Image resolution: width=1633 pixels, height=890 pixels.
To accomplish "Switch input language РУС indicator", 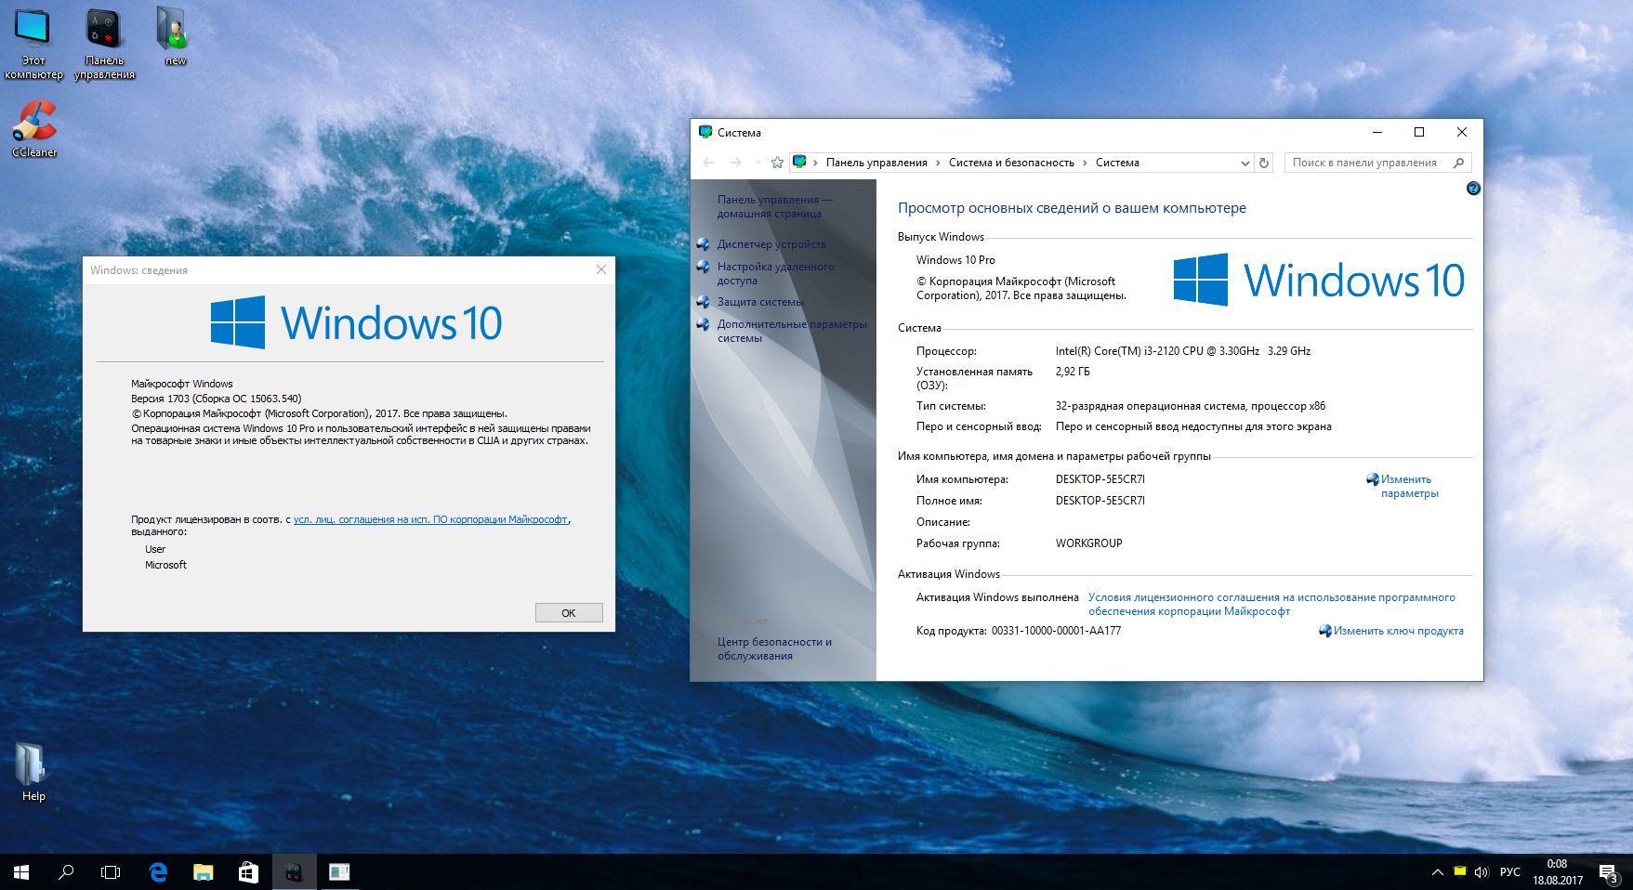I will pos(1510,871).
